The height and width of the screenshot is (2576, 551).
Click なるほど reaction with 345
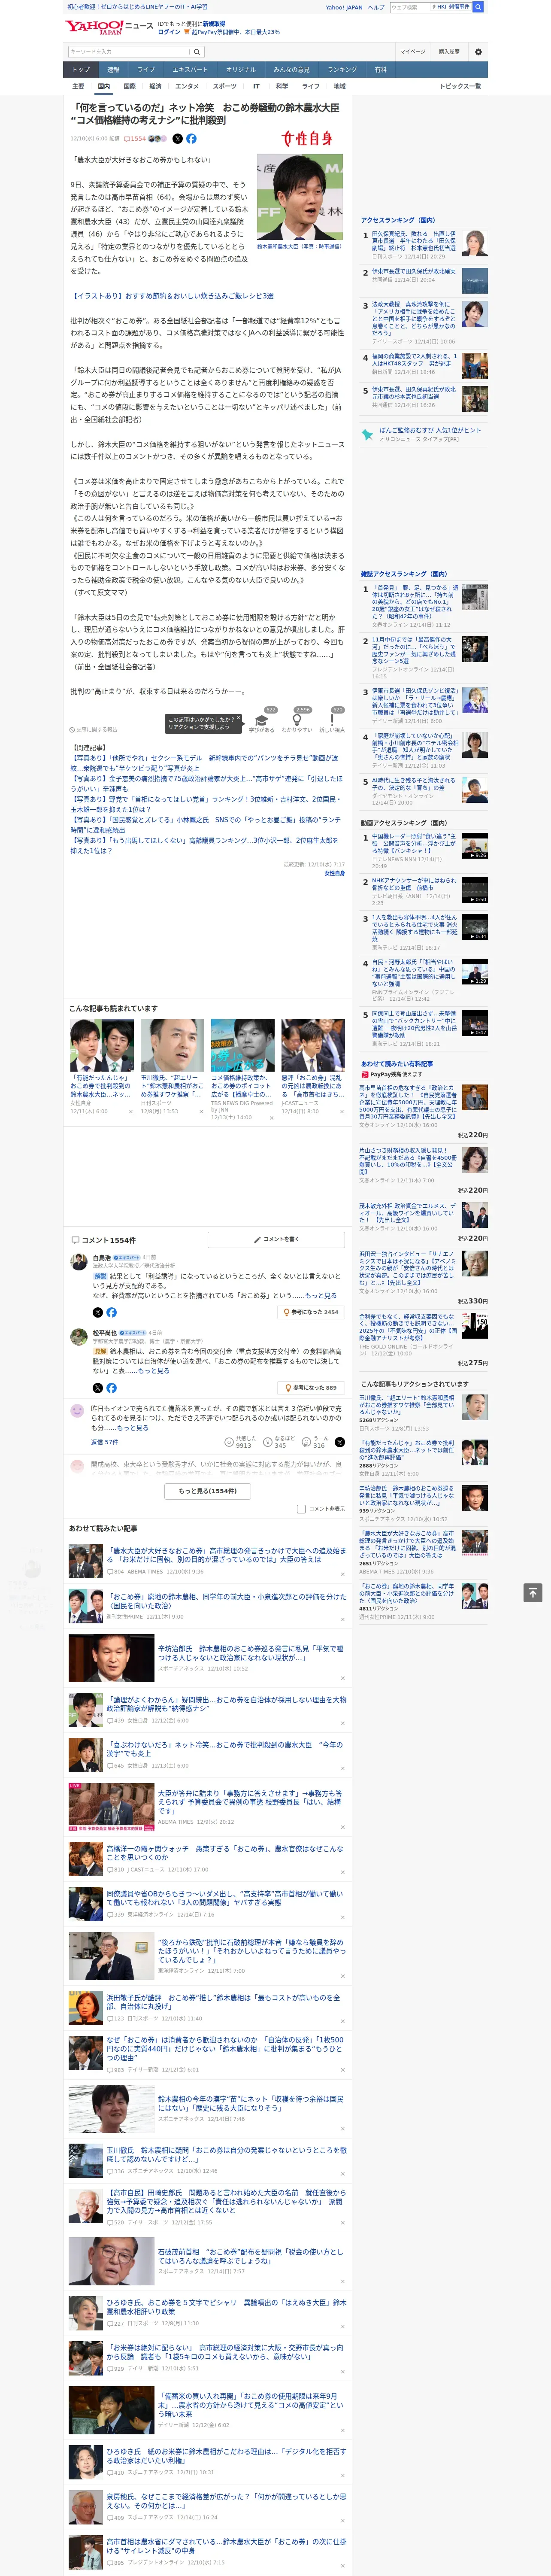click(280, 1442)
